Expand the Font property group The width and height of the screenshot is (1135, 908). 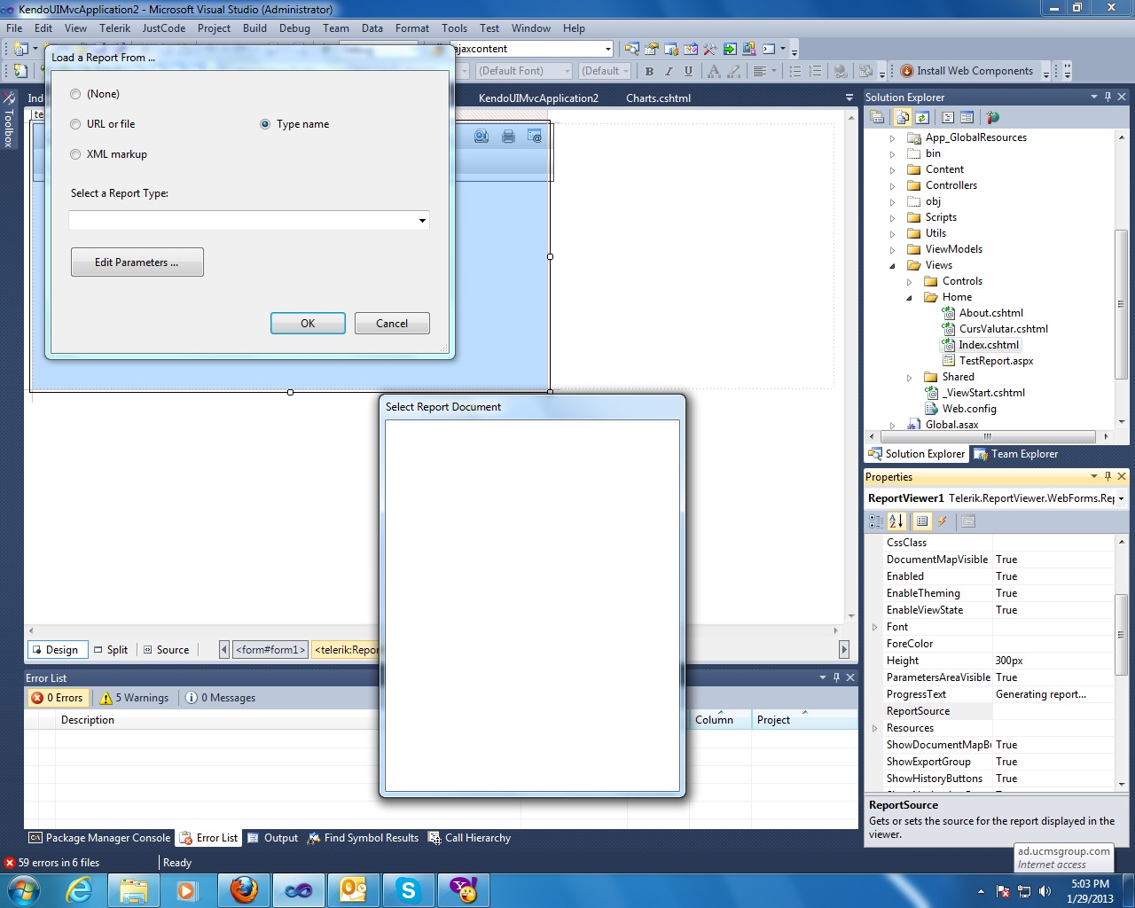(875, 627)
